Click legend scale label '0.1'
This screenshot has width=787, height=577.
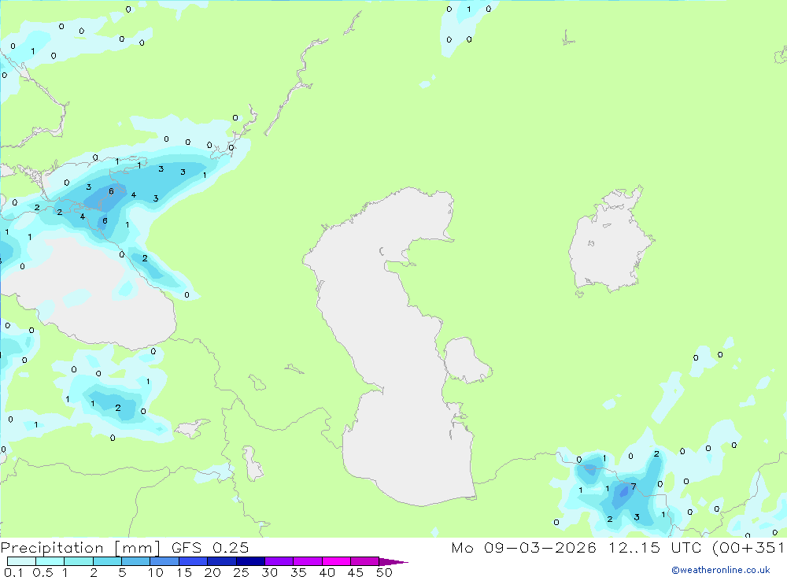[13, 572]
